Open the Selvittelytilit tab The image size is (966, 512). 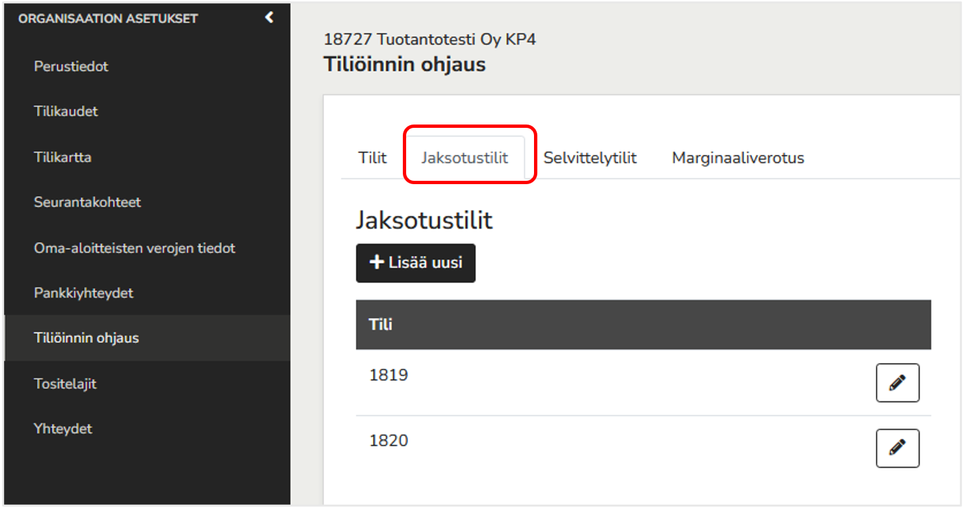(590, 158)
